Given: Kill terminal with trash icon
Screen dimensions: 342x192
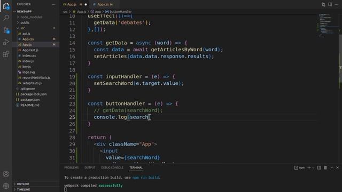Looking at the screenshot, I should 325,167.
